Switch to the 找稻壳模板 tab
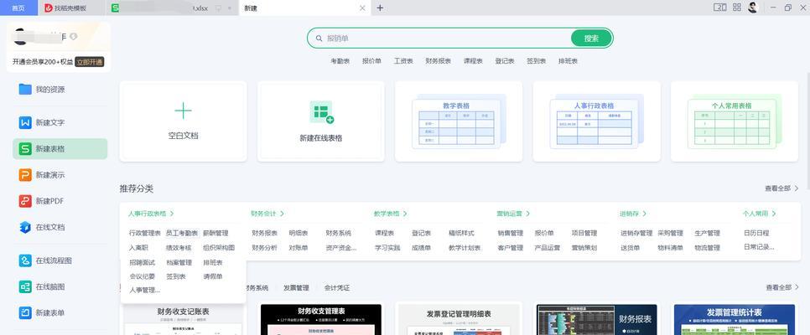The image size is (810, 335). coord(70,8)
